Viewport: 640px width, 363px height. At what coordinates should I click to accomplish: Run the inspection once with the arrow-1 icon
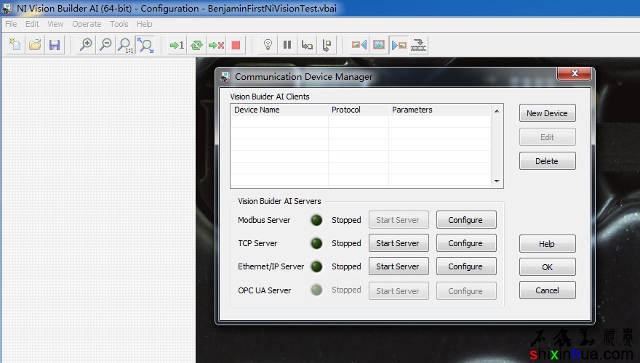pos(177,45)
